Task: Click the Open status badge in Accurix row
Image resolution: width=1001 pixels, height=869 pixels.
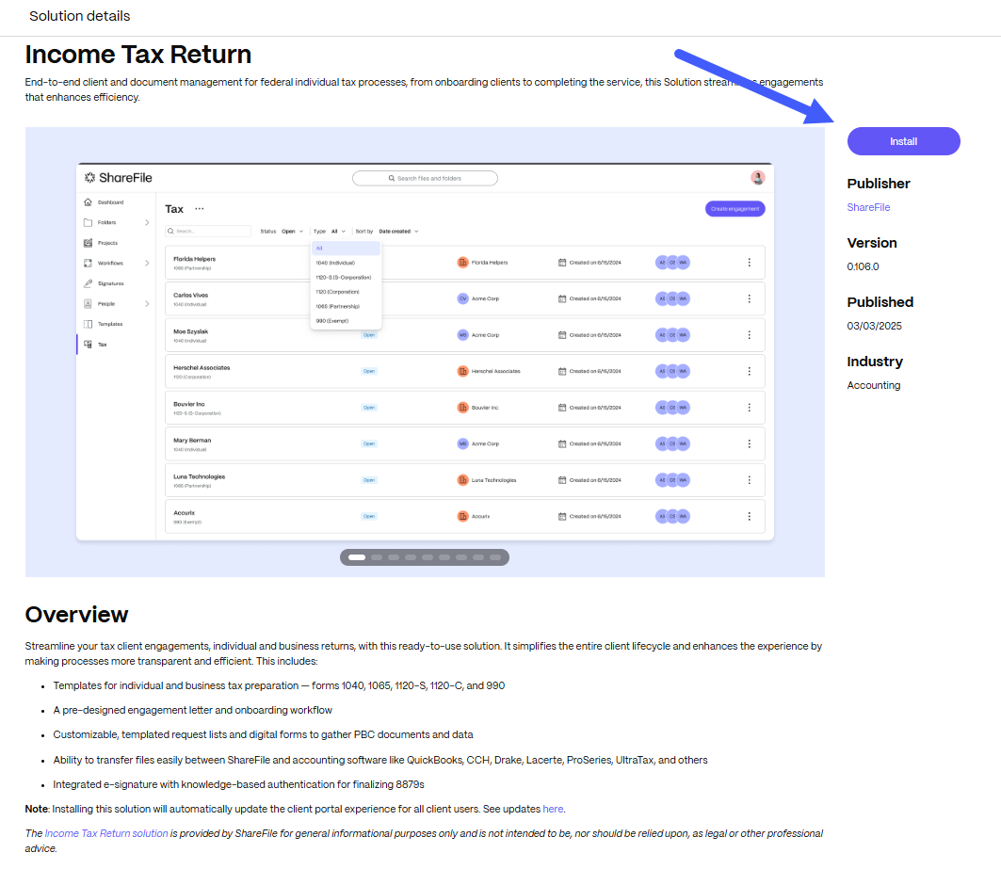Action: tap(369, 516)
